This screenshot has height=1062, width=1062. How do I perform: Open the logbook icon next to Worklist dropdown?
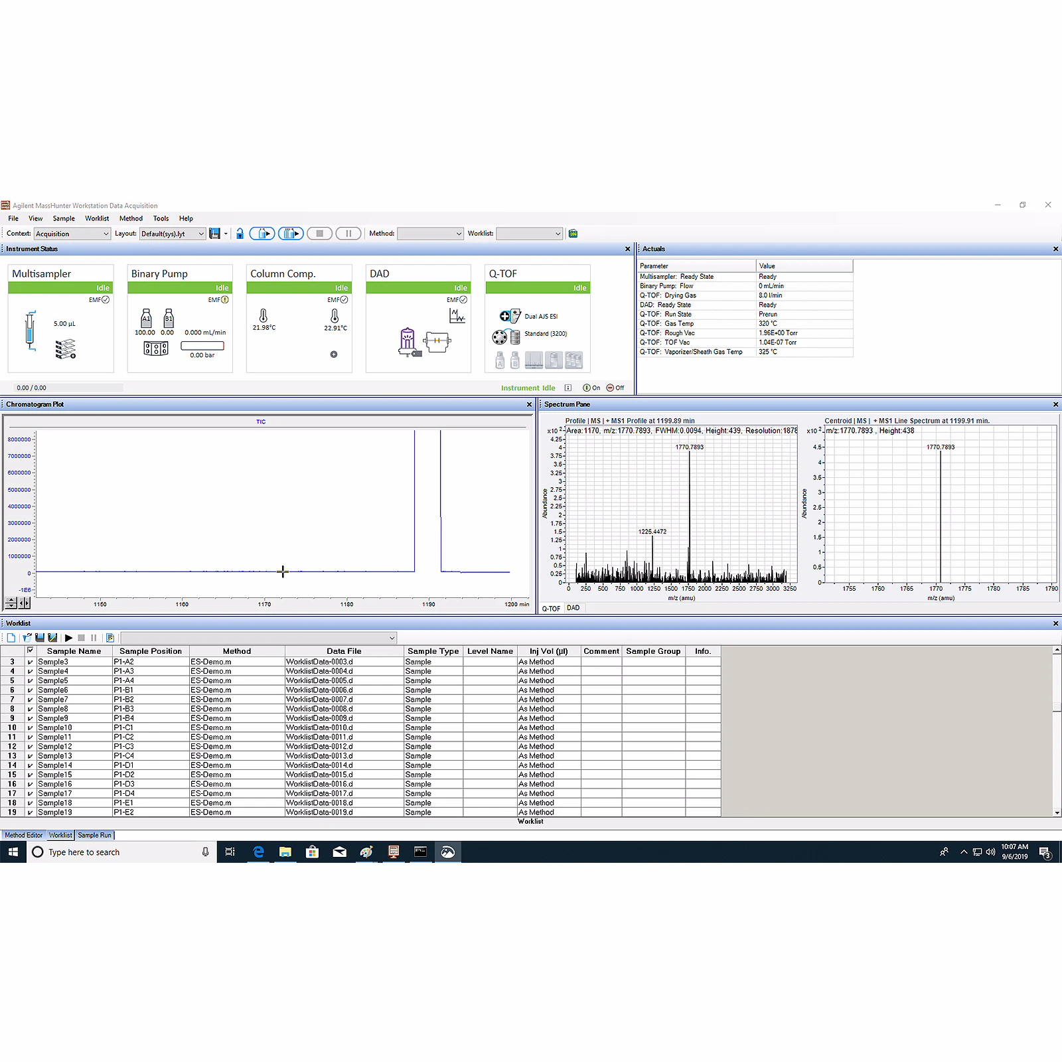(573, 234)
